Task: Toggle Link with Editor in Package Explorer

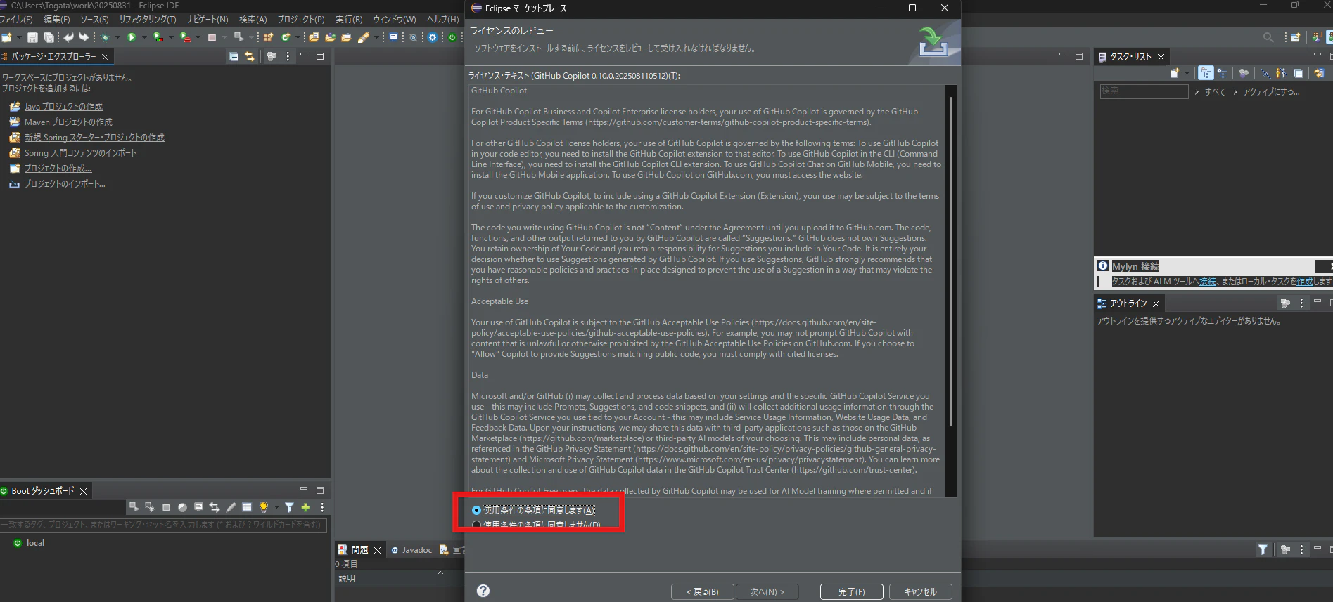Action: pyautogui.click(x=250, y=56)
